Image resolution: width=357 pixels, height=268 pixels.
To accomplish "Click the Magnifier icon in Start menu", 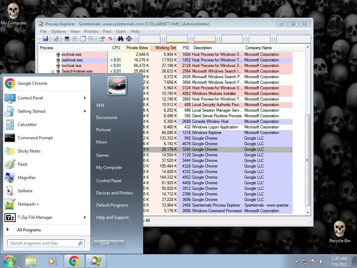I will [x=10, y=178].
